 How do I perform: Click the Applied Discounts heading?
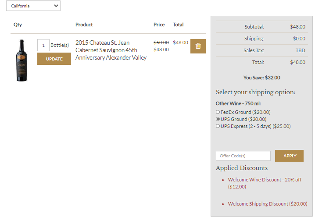242,168
